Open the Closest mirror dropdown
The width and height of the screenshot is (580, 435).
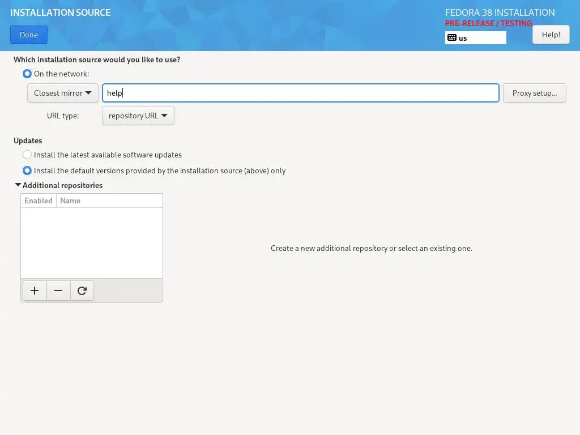pyautogui.click(x=63, y=93)
